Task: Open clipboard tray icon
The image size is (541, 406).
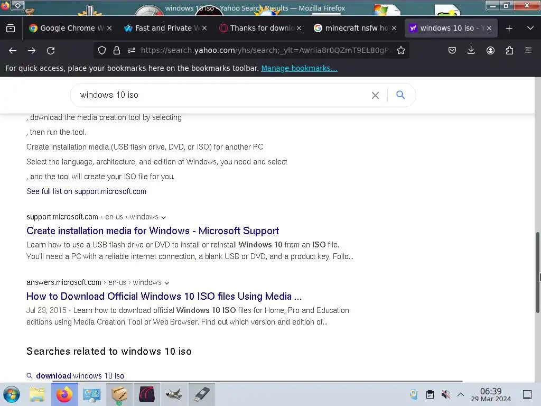Action: click(x=430, y=394)
